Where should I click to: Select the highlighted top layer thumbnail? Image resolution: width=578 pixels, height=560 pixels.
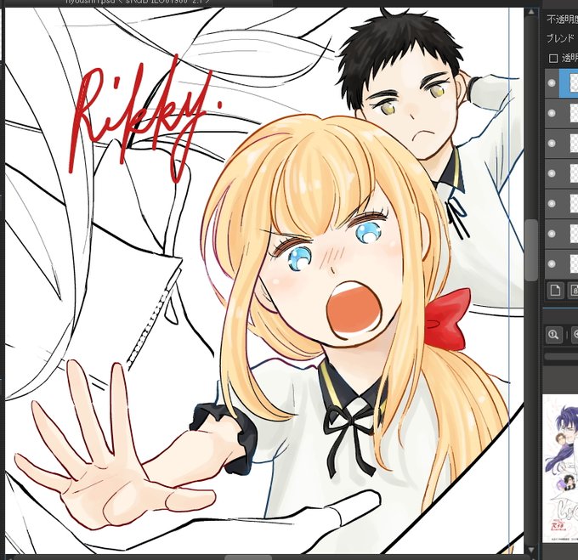click(x=574, y=83)
